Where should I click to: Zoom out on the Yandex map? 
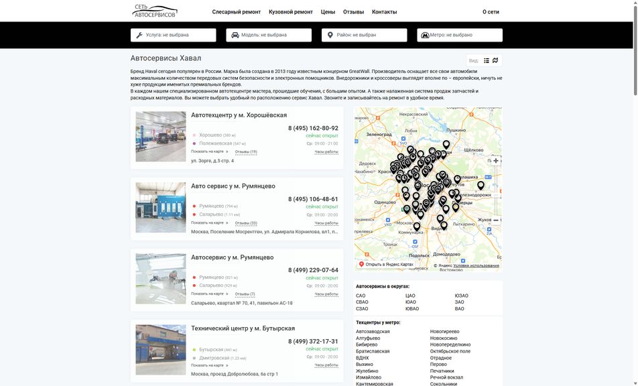(x=496, y=220)
